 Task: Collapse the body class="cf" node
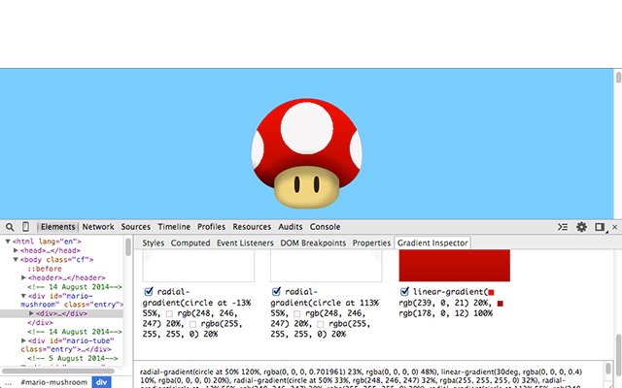pos(16,260)
